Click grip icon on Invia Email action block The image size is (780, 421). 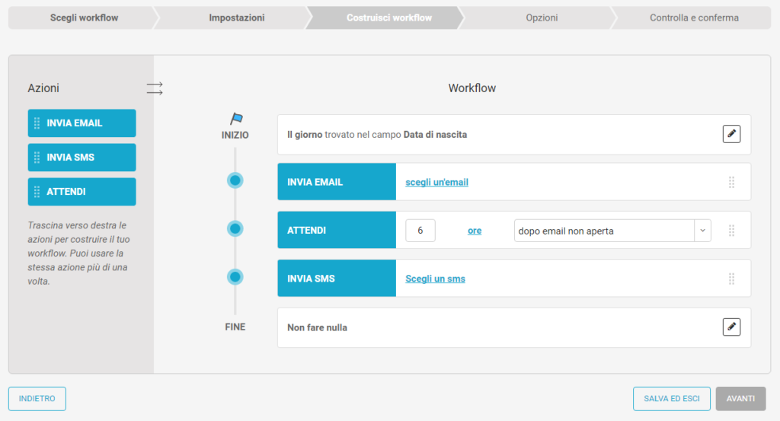[x=37, y=123]
